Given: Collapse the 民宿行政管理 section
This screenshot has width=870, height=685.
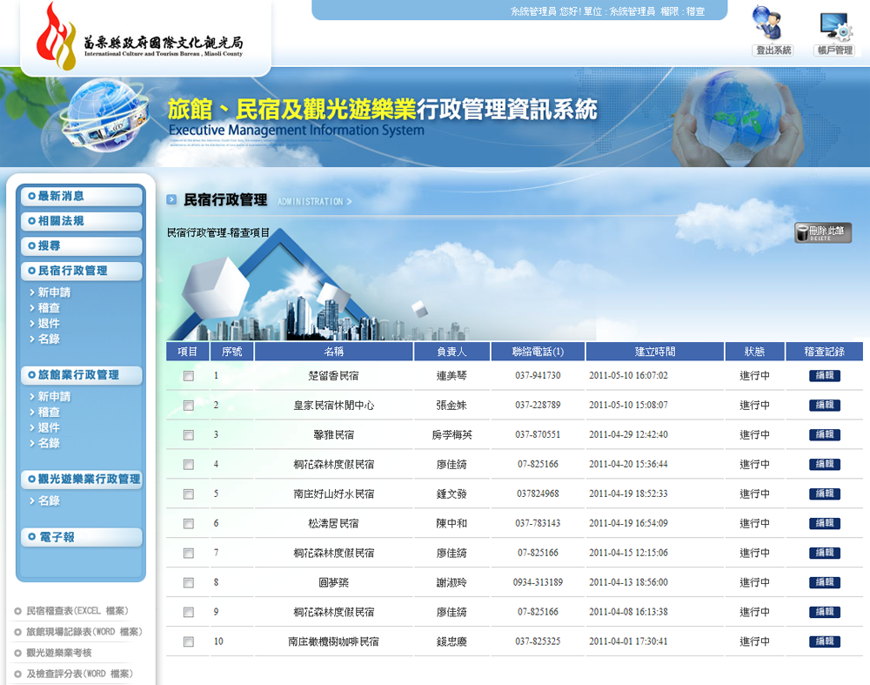Looking at the screenshot, I should (80, 271).
